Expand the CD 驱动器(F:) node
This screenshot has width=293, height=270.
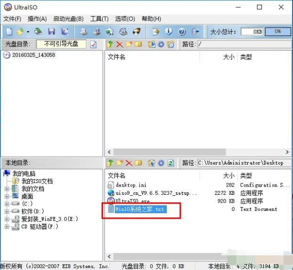(x=7, y=227)
